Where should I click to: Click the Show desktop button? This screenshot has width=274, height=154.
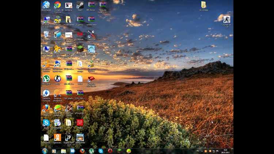(232, 151)
